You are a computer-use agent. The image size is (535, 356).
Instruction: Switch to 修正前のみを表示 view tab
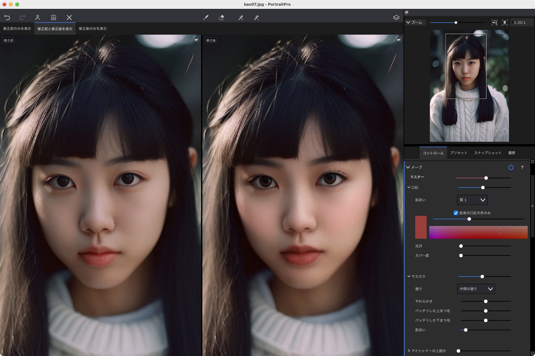click(x=17, y=29)
